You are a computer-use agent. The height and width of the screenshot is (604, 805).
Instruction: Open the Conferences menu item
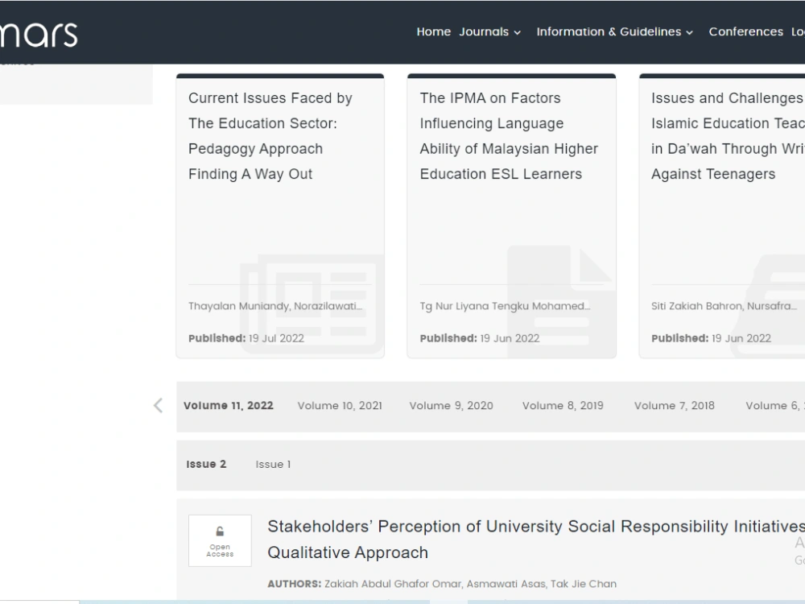tap(745, 32)
